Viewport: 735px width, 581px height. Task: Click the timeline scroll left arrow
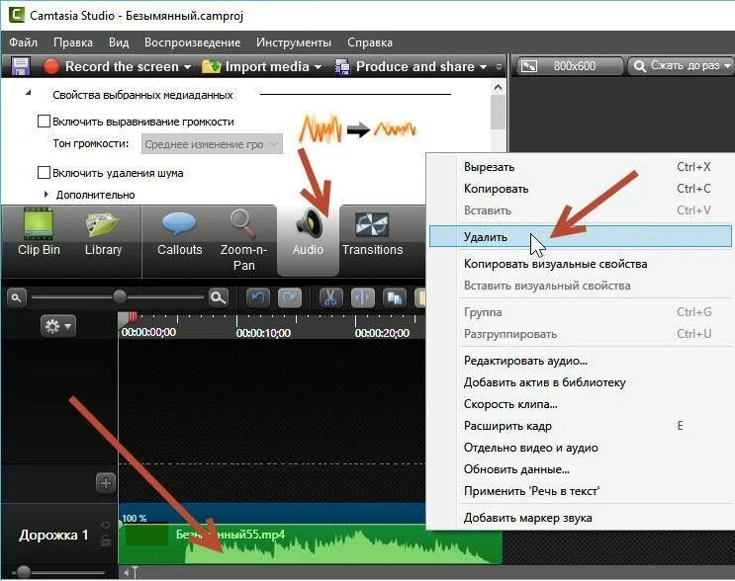click(x=126, y=572)
